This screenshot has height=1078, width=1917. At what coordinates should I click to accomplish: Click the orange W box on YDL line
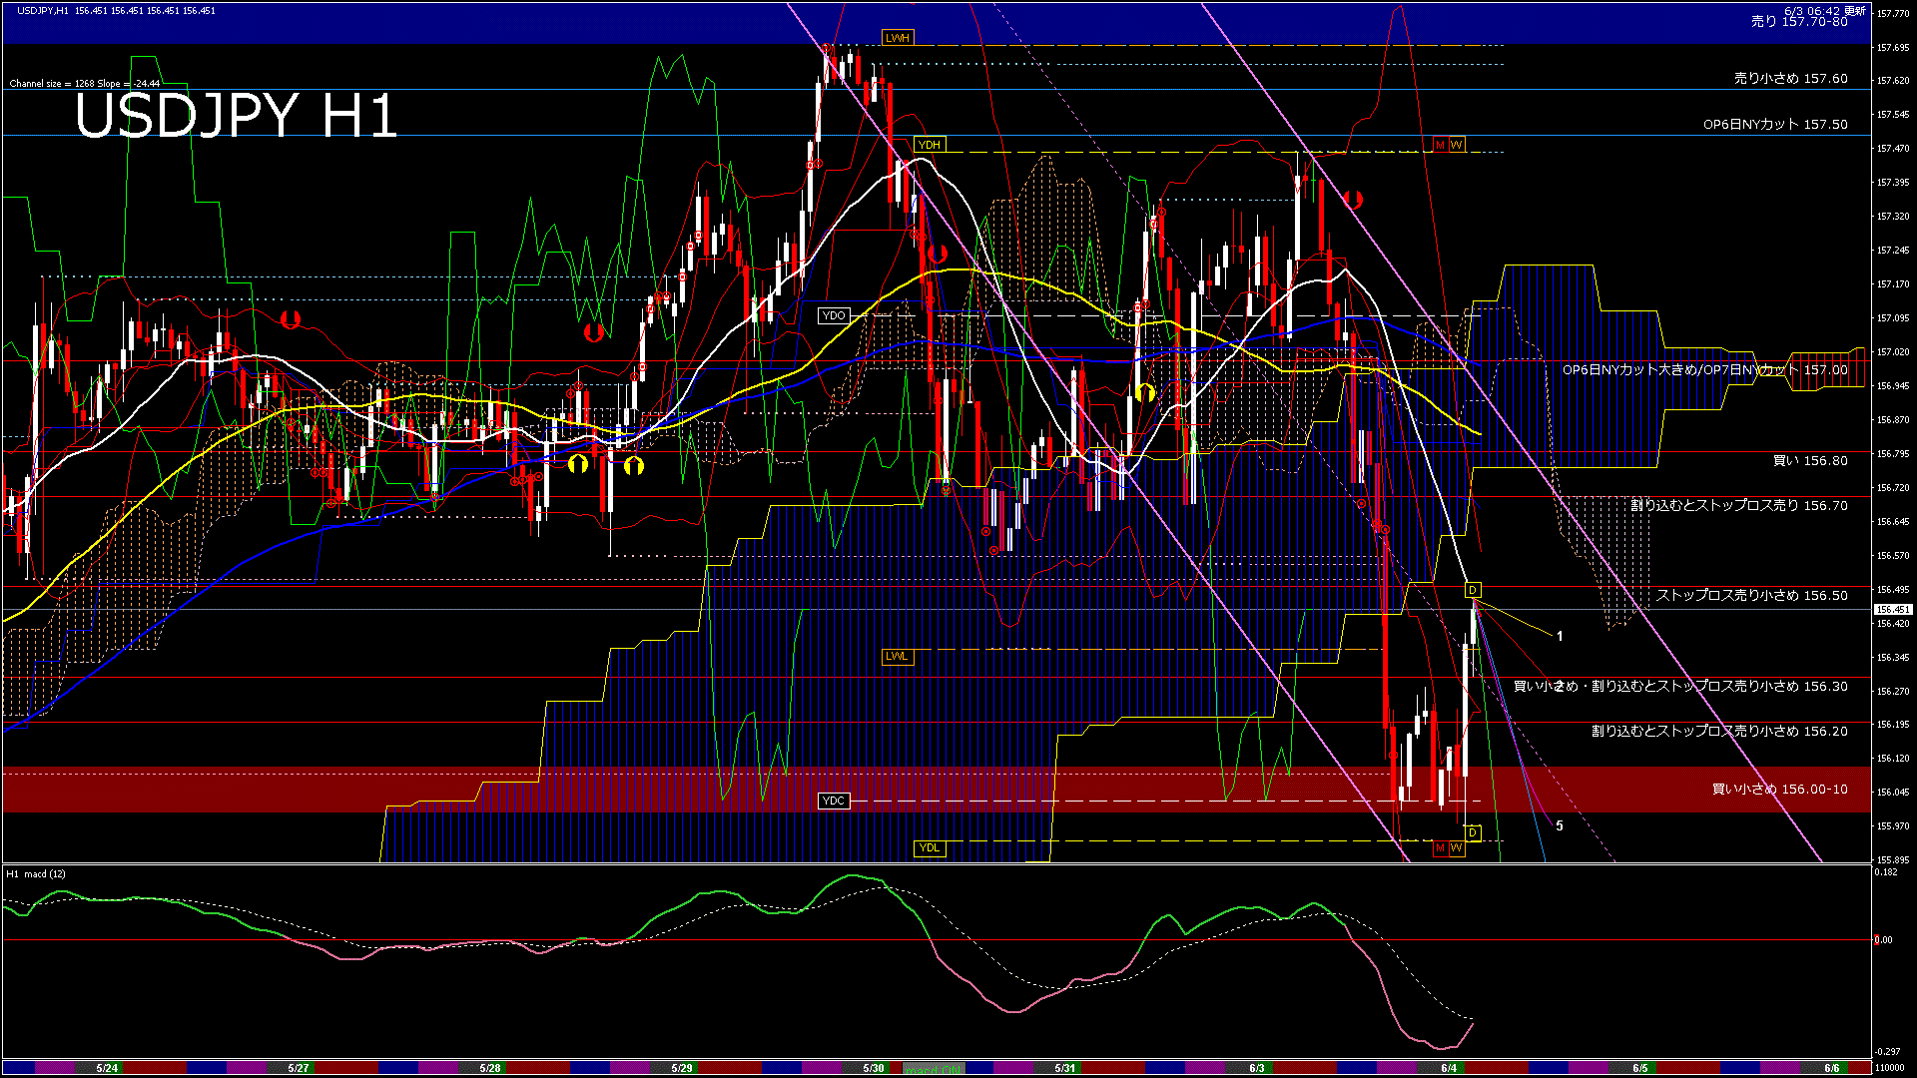coord(1456,847)
